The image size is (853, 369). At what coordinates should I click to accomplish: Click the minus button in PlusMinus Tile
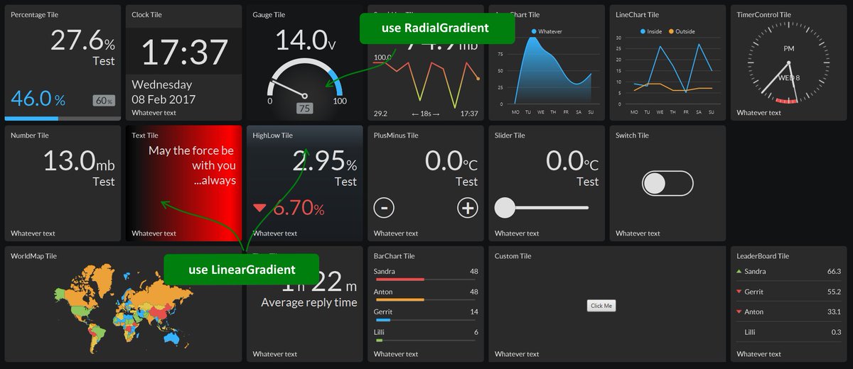tap(384, 208)
